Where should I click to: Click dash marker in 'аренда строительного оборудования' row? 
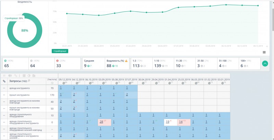[x=4, y=116]
